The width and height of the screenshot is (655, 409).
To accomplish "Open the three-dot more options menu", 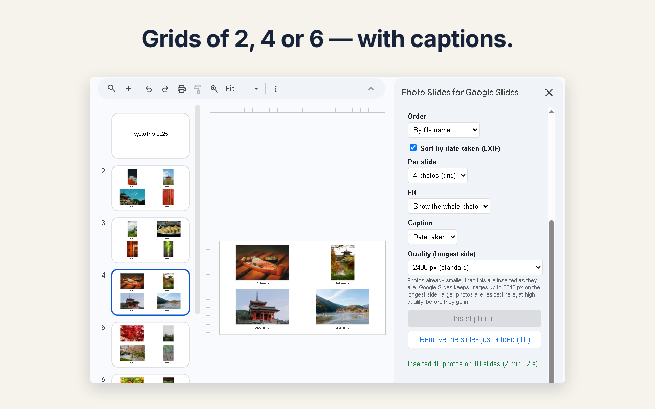I will (276, 89).
